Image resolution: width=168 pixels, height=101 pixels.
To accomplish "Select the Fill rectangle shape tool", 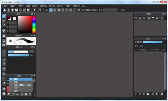I will tap(4, 36).
